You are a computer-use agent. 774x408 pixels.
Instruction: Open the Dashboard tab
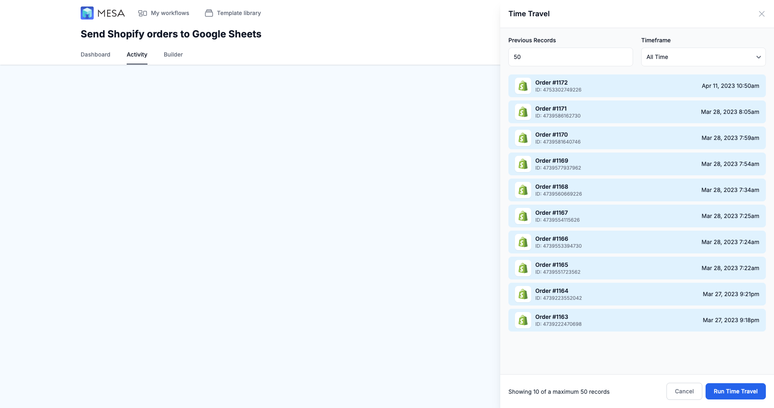95,55
